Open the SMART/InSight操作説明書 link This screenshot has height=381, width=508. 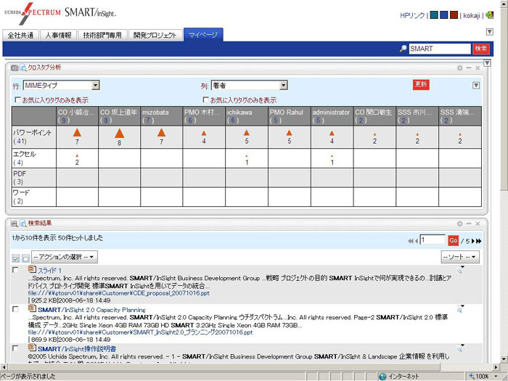tap(77, 349)
